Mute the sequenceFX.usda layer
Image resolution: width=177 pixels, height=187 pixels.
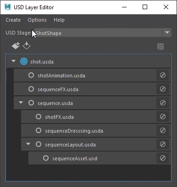click(x=163, y=89)
